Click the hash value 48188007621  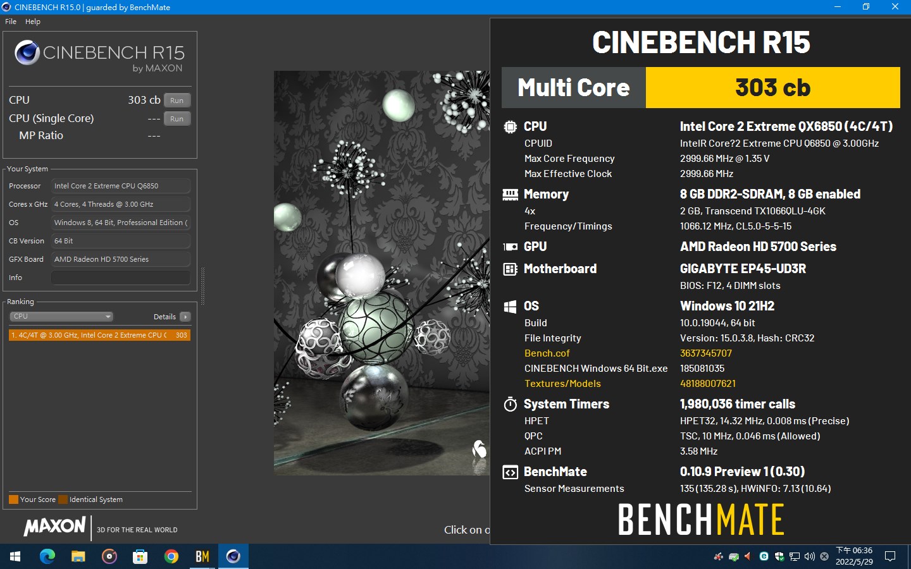[x=708, y=384]
